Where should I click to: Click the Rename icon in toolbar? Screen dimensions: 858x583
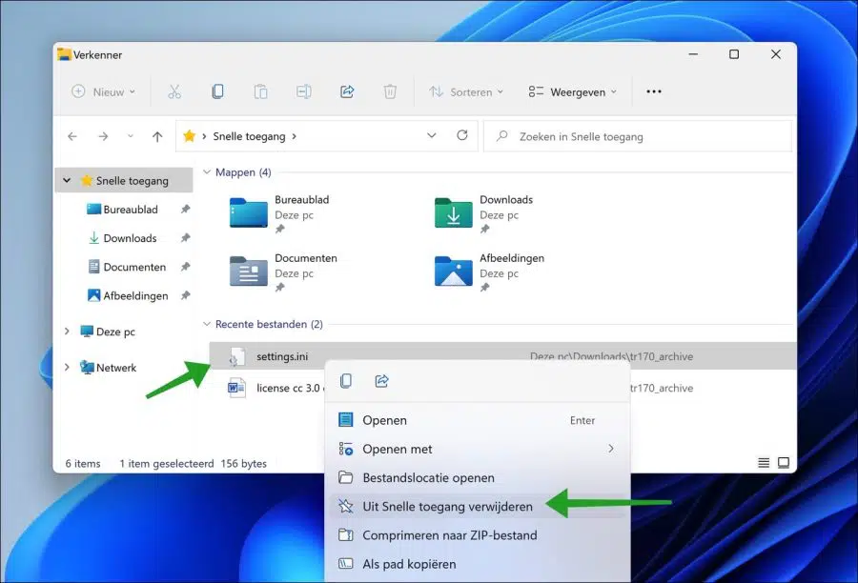(x=304, y=91)
